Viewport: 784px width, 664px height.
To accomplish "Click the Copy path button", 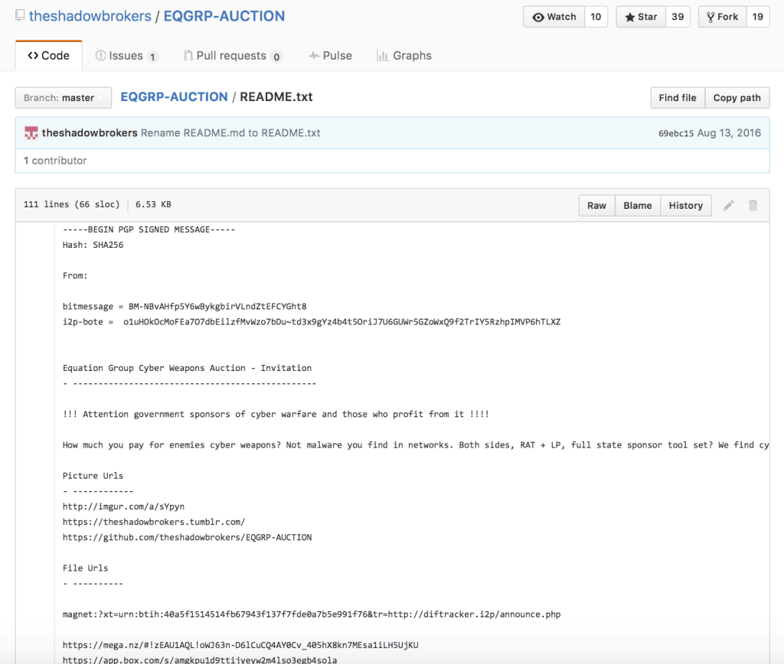I will coord(737,98).
